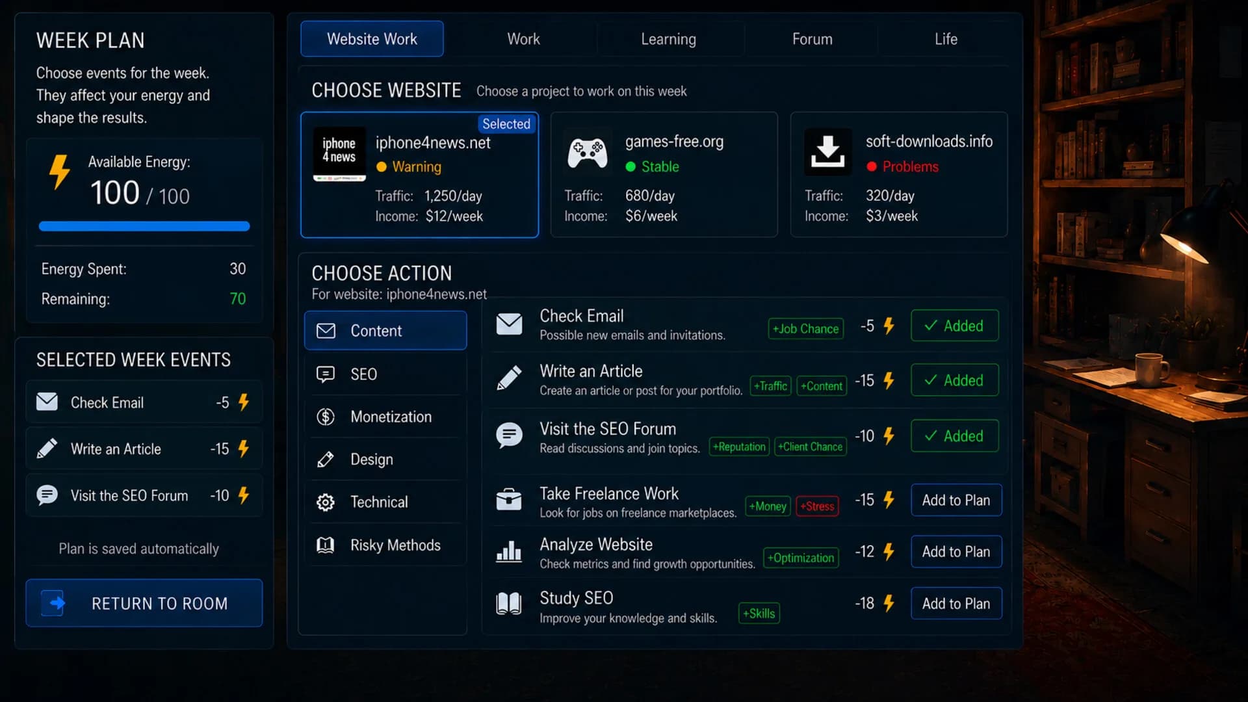Click the lightning bolt icon next to Available Energy

click(60, 172)
